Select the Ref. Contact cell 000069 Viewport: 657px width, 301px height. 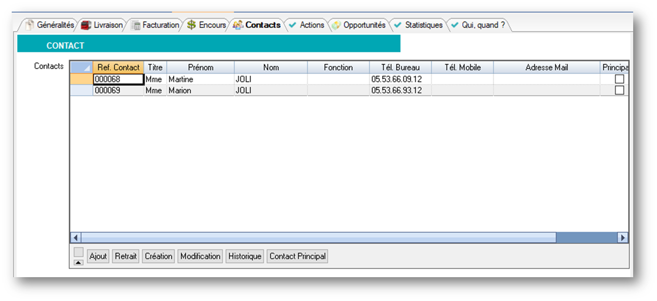pyautogui.click(x=118, y=91)
